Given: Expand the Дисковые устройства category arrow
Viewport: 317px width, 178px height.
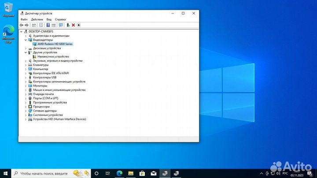Looking at the screenshot, I should [26, 48].
